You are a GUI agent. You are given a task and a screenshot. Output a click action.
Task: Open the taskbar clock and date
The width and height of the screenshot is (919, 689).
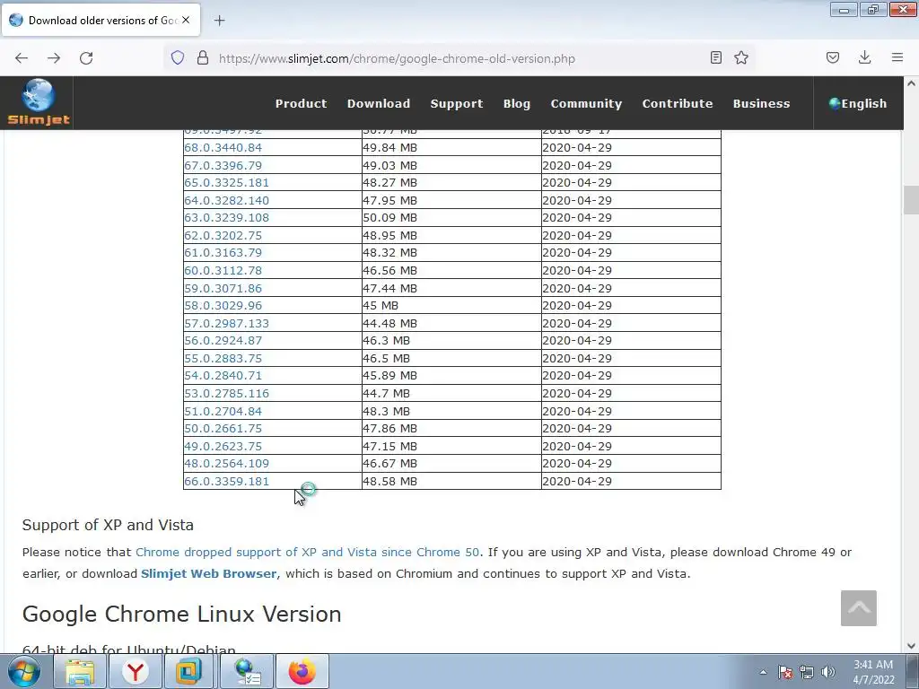pyautogui.click(x=873, y=672)
